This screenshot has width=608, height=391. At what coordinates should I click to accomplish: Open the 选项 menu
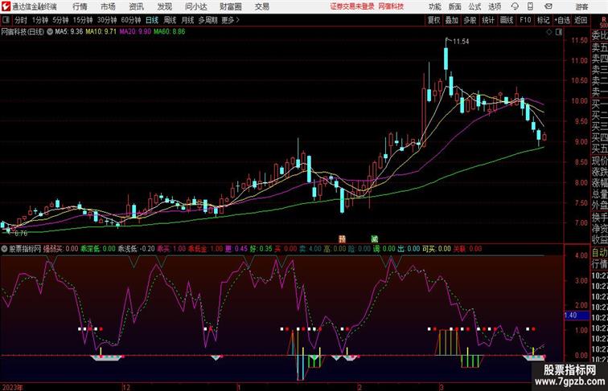point(495,6)
